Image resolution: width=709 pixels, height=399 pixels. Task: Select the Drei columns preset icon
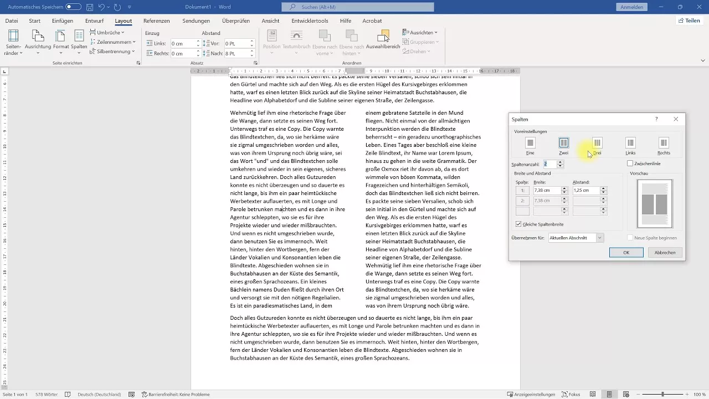pyautogui.click(x=597, y=143)
